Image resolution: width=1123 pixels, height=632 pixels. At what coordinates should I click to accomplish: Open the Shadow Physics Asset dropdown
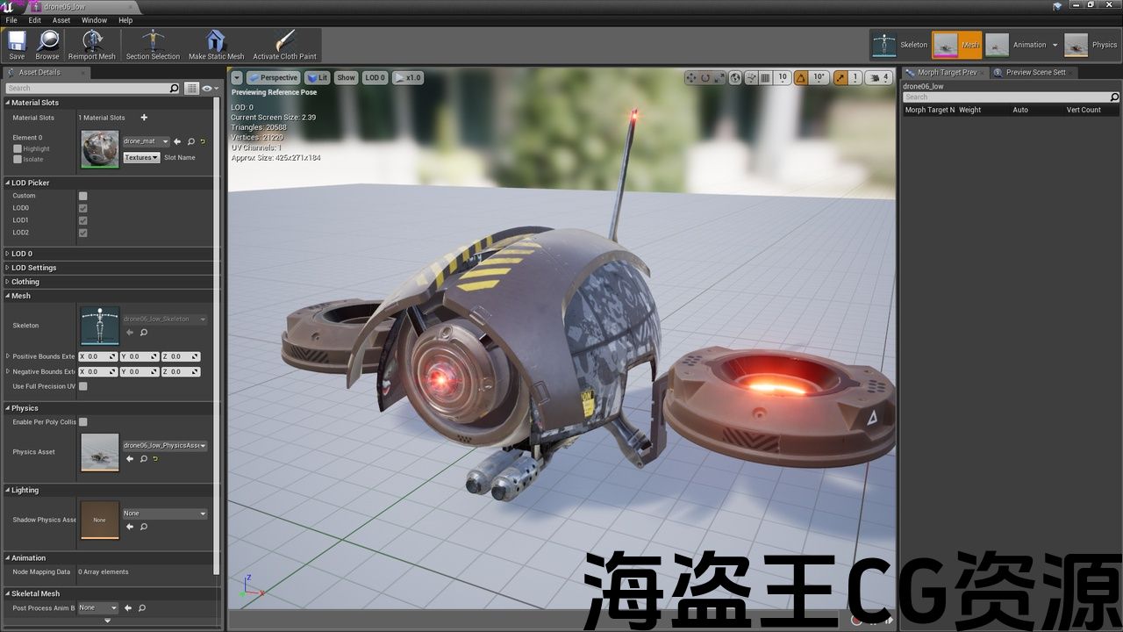tap(164, 513)
